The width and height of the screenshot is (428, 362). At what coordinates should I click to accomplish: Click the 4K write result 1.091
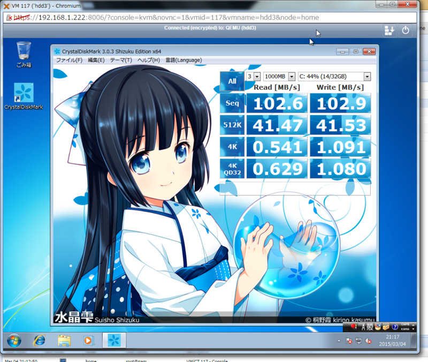coord(340,147)
